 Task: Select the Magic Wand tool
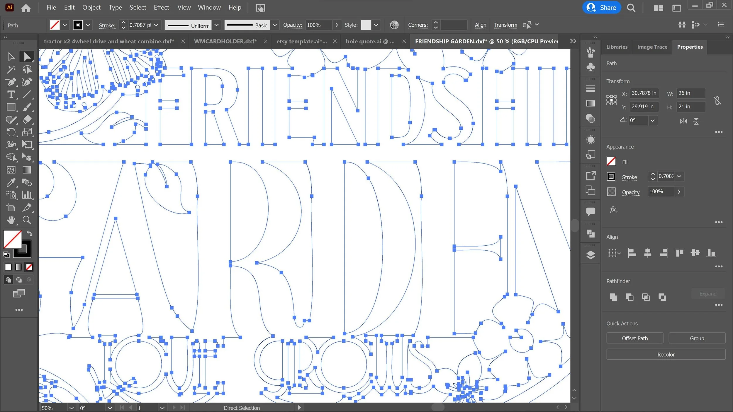click(x=11, y=69)
